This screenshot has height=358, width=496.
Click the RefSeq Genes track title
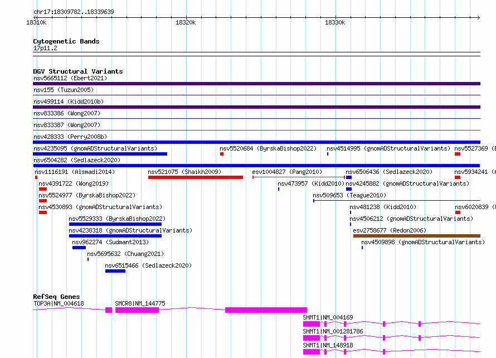click(56, 297)
